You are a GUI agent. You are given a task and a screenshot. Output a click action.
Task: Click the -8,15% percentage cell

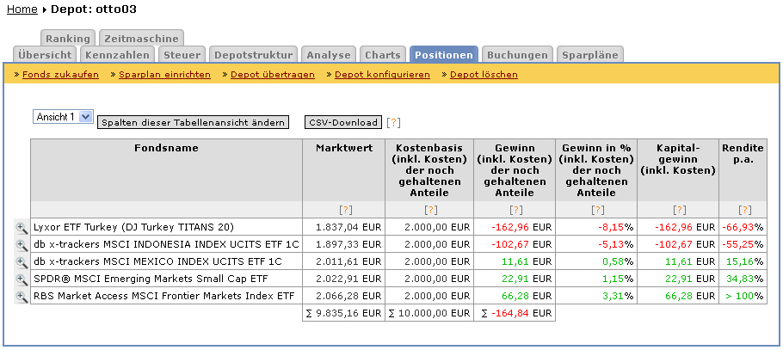pyautogui.click(x=596, y=228)
